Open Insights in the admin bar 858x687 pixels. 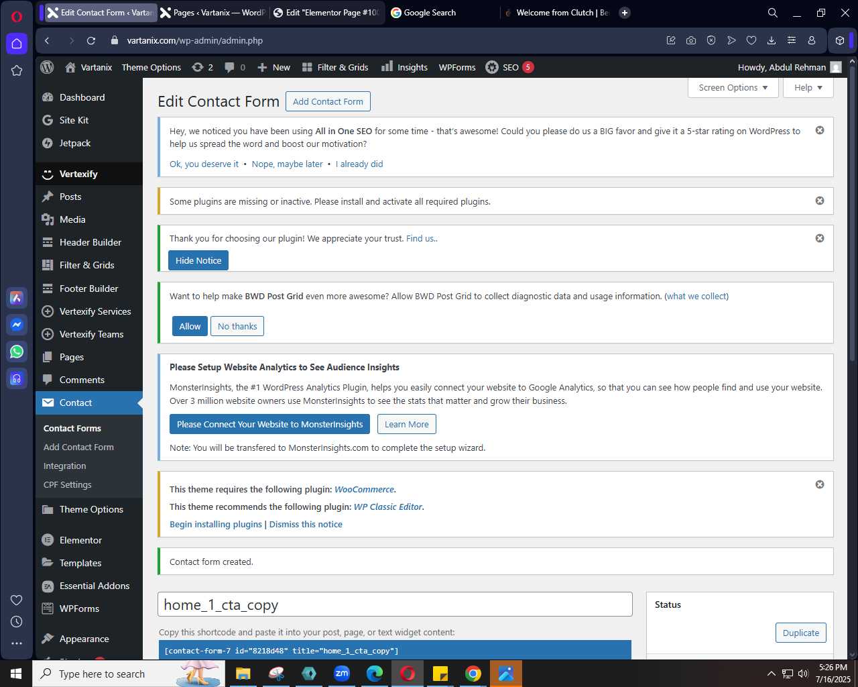pyautogui.click(x=404, y=67)
